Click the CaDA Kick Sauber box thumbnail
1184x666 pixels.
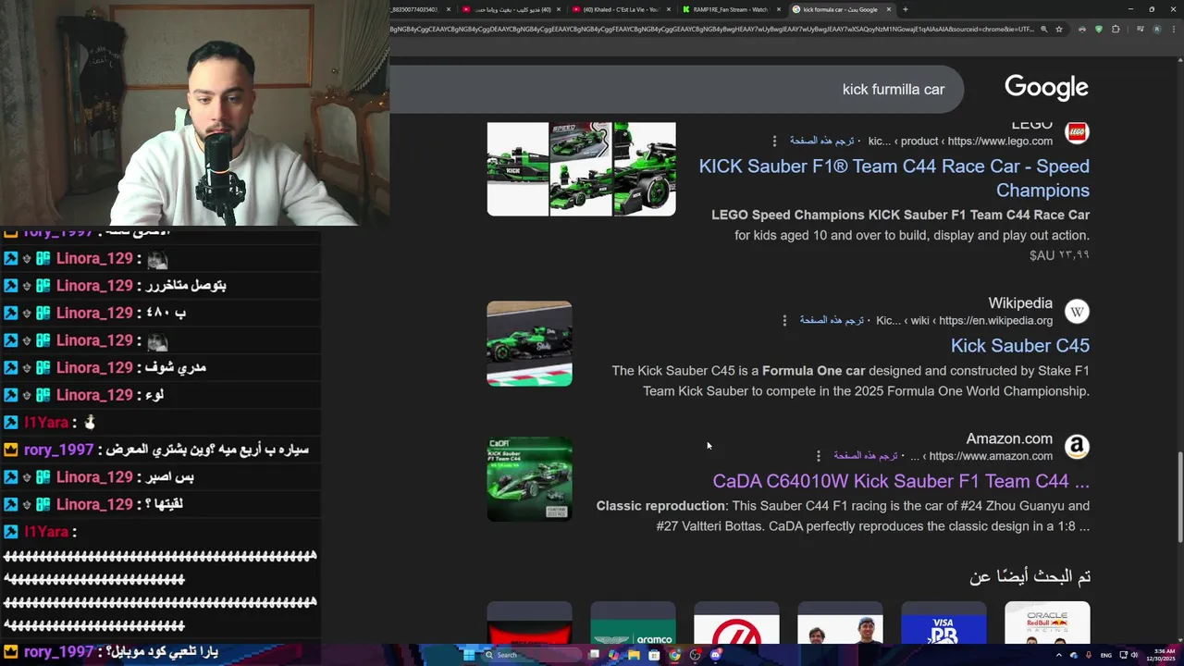click(529, 479)
